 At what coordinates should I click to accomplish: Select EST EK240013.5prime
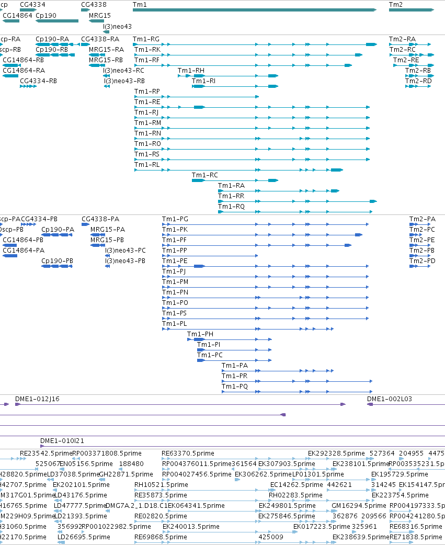point(191,527)
